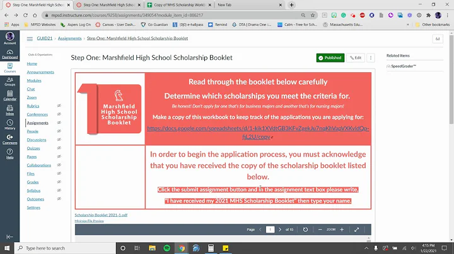
Task: Open History in global navigation
Action: [x=10, y=124]
